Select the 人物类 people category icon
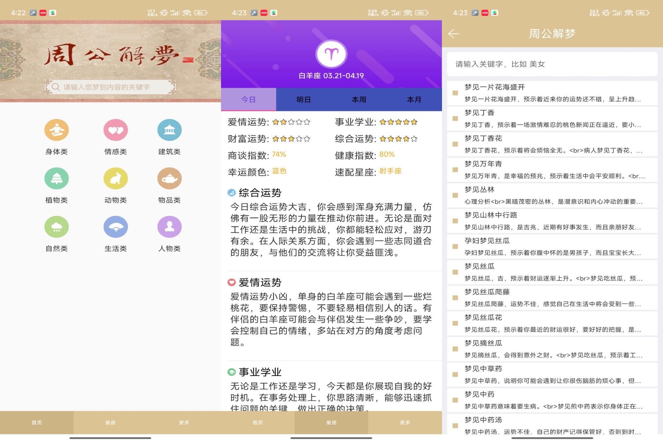The image size is (663, 442). (169, 227)
